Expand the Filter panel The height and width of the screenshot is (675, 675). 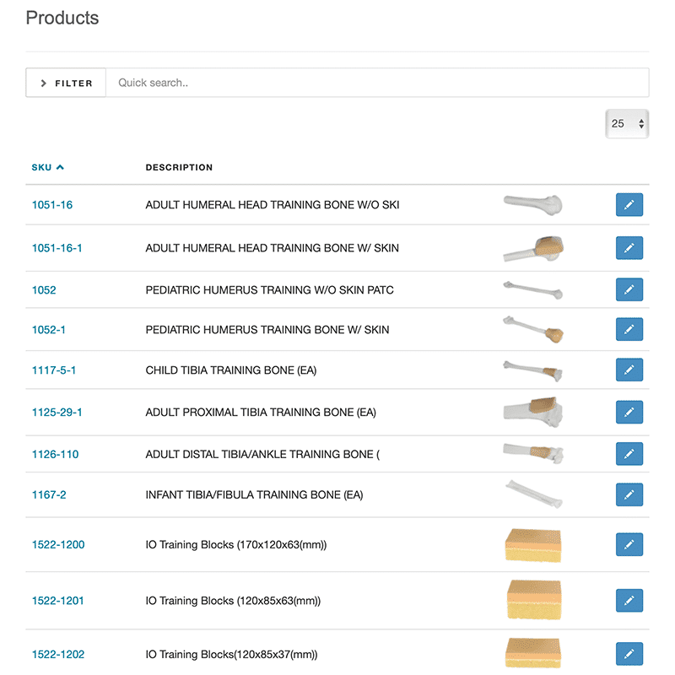pos(66,83)
